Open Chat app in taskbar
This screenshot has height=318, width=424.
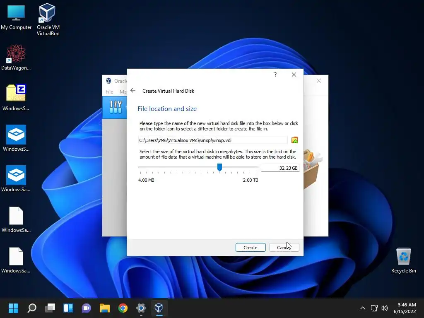[86, 308]
